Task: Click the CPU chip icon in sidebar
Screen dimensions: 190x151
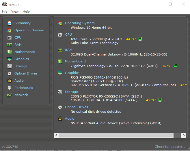Action: [10, 38]
